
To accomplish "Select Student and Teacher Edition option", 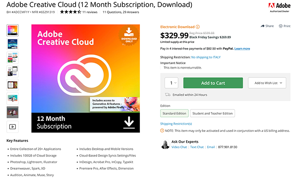I will click(213, 113).
